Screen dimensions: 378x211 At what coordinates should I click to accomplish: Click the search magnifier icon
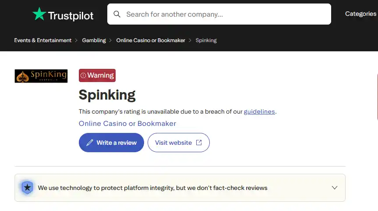click(117, 14)
